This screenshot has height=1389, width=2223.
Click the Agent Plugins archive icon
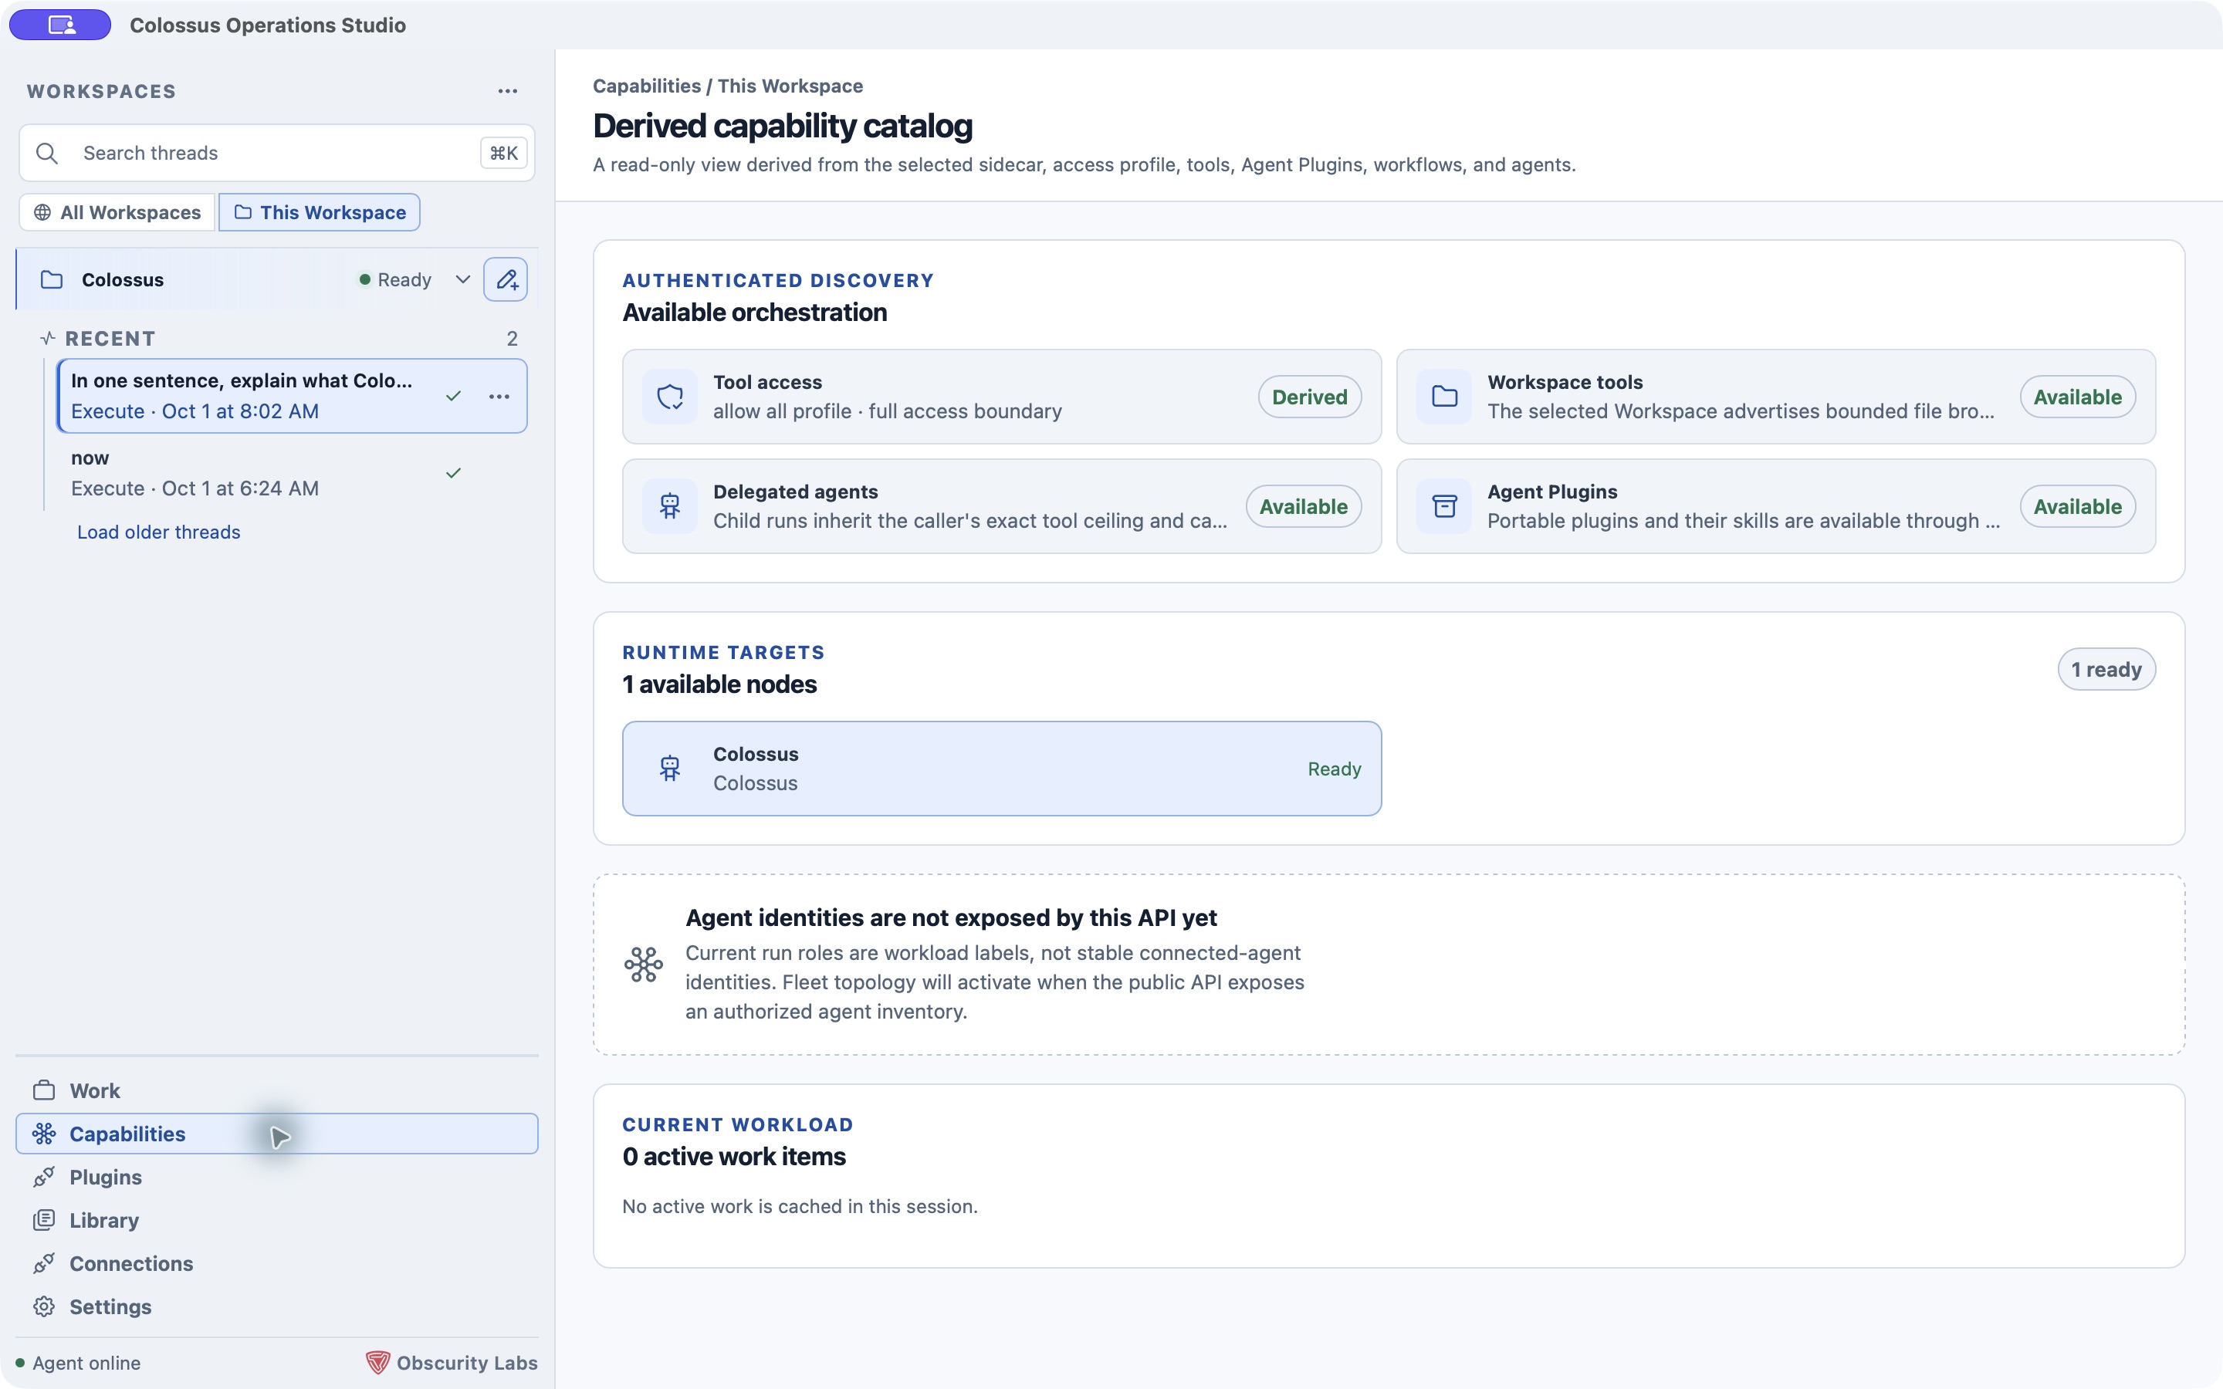[x=1444, y=506]
